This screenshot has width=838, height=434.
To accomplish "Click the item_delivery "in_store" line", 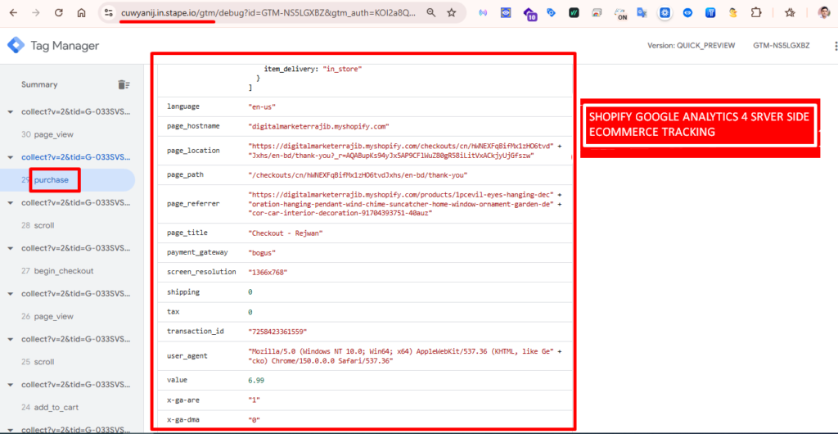I will (313, 69).
